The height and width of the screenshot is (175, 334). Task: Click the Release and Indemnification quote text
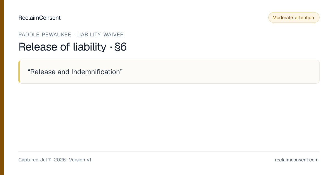click(75, 72)
